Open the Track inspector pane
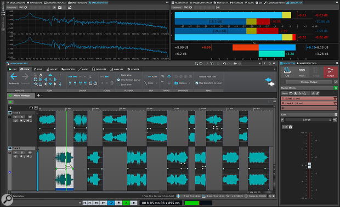The height and width of the screenshot is (207, 340). [302, 72]
